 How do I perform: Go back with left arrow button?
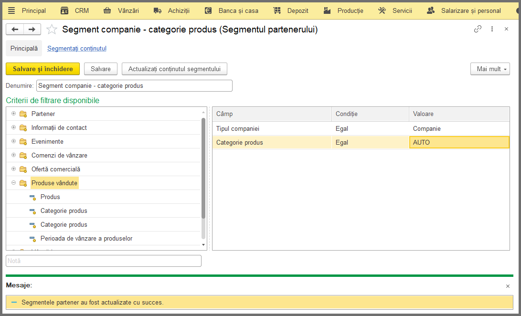coord(15,29)
